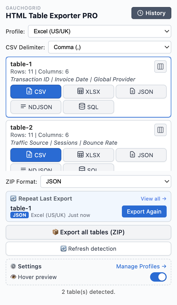Click Export Again for table-1
The image size is (177, 305).
[144, 211]
